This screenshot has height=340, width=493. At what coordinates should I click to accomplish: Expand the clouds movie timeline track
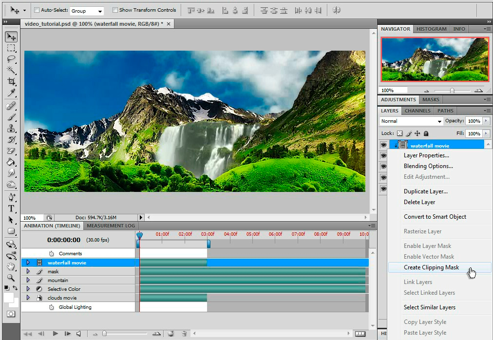(x=28, y=298)
